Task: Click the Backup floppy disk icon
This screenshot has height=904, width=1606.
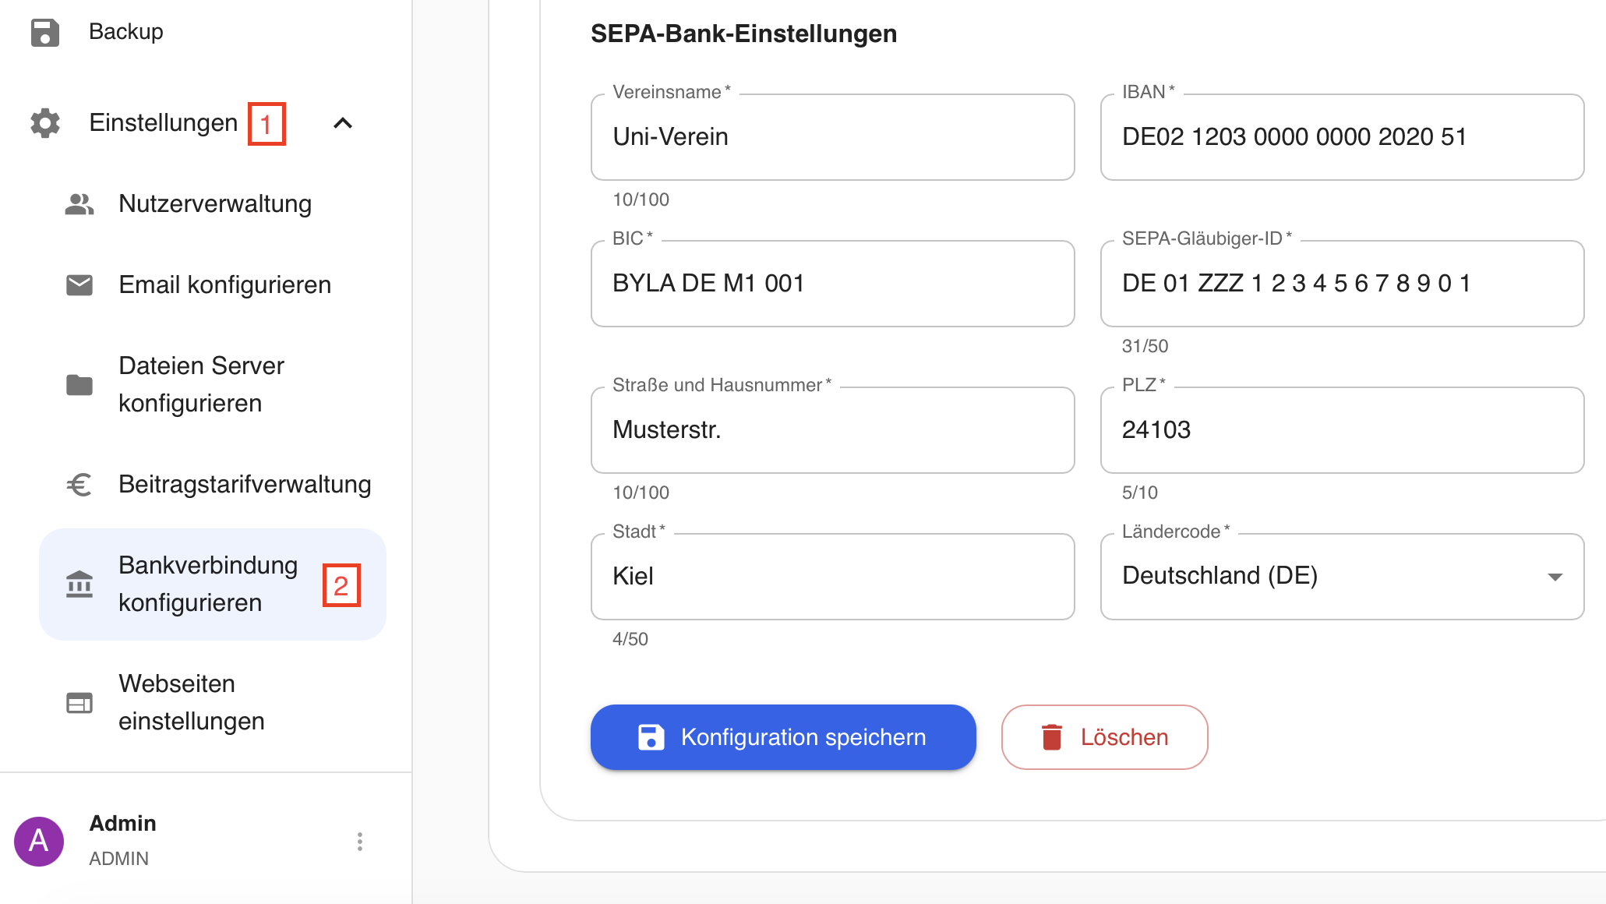Action: point(45,32)
